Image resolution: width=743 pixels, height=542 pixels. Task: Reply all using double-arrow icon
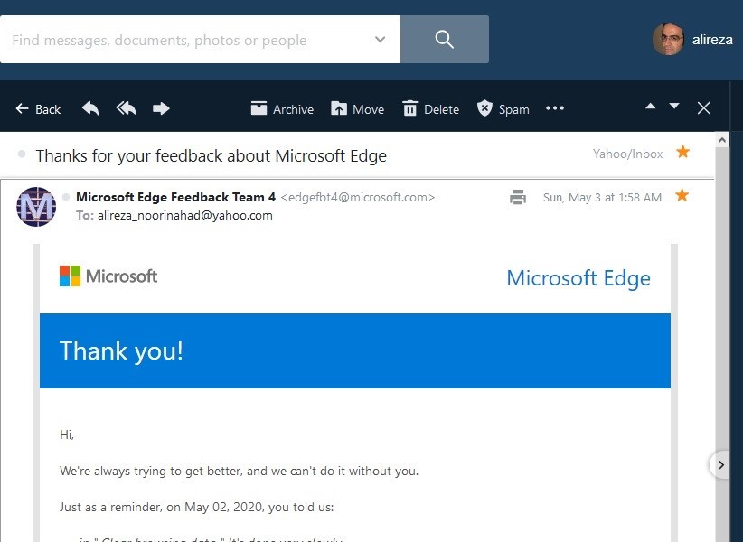(x=126, y=108)
